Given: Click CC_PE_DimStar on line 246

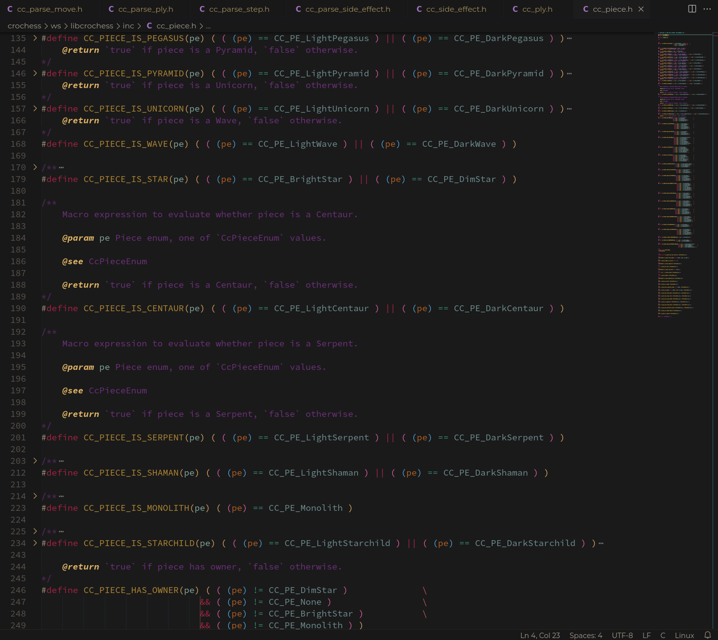Looking at the screenshot, I should 303,590.
